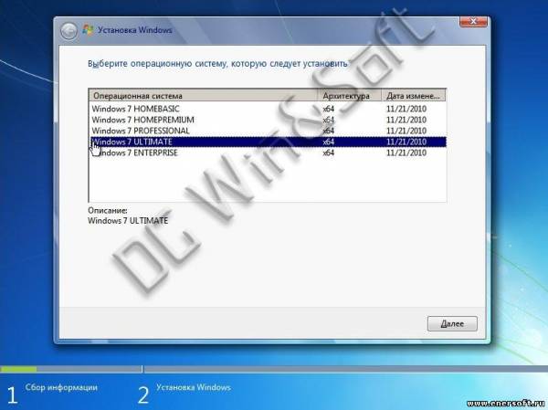Click the Описание: label
The width and height of the screenshot is (548, 410).
108,210
